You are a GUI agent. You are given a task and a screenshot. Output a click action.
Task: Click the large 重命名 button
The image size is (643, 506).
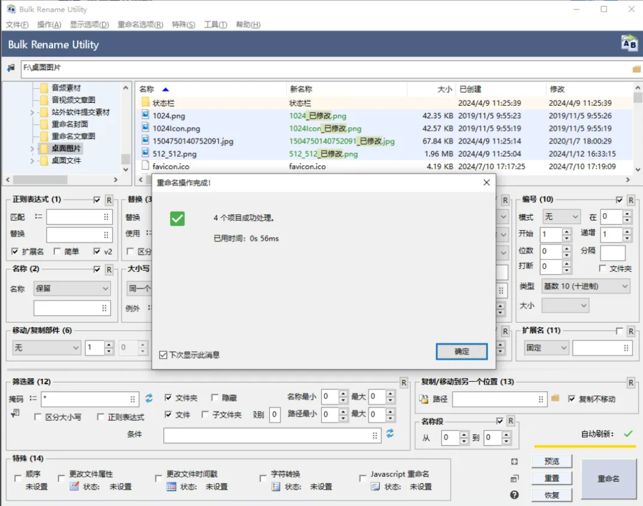click(x=608, y=479)
